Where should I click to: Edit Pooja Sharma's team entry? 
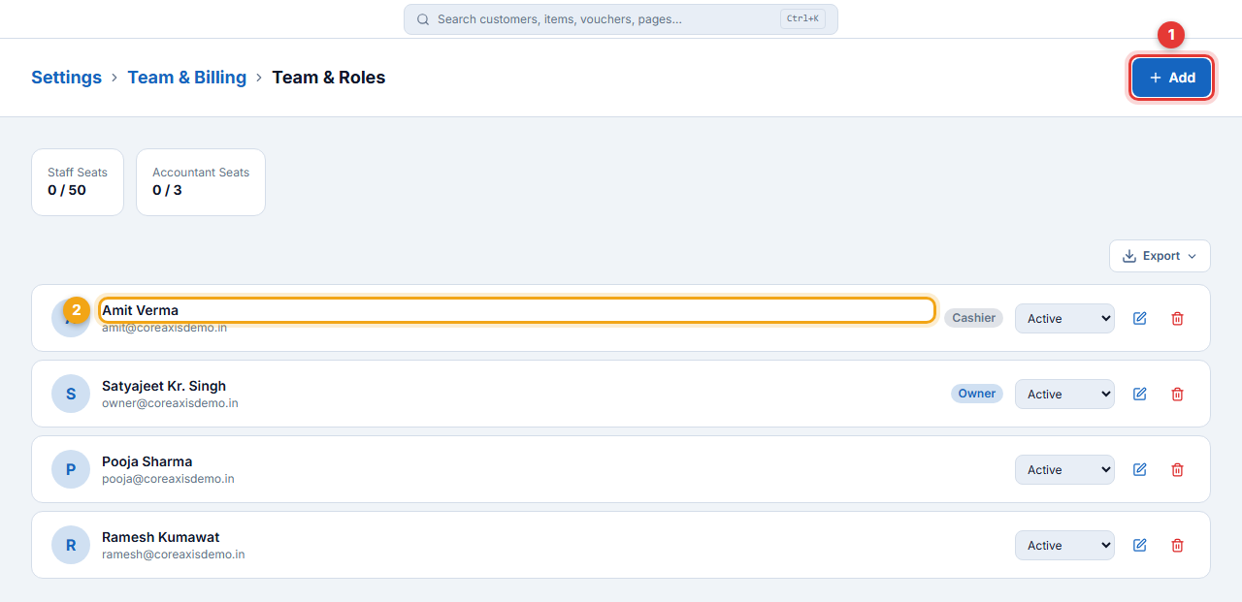coord(1140,469)
